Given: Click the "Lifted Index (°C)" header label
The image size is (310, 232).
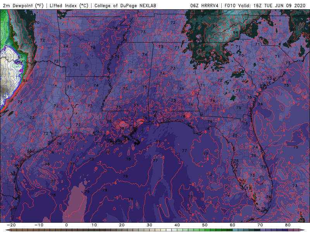Looking at the screenshot, I should coord(69,5).
